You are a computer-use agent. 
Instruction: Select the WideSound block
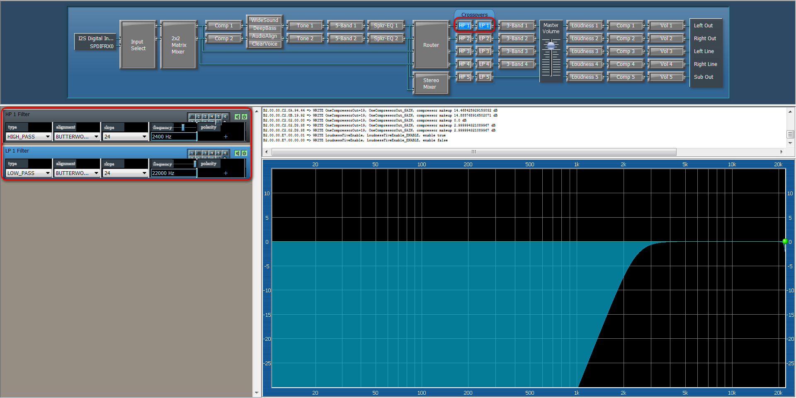pos(265,20)
